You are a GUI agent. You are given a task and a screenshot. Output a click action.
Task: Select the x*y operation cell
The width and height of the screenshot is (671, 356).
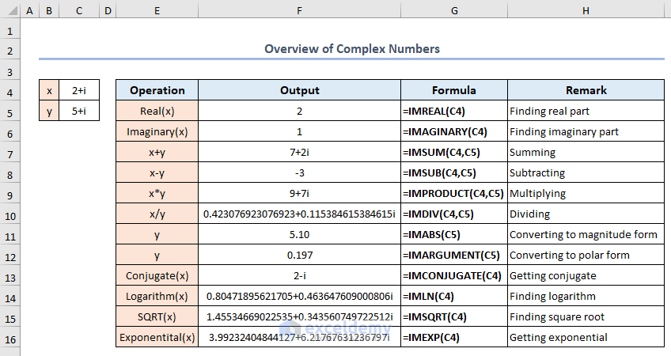click(x=157, y=193)
